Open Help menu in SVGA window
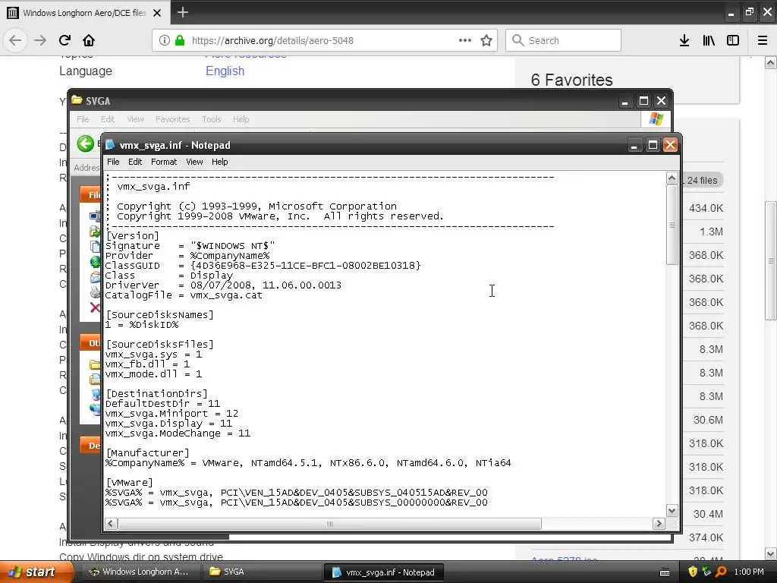This screenshot has width=777, height=583. [241, 119]
